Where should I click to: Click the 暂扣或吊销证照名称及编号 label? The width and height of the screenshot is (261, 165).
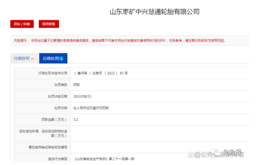coord(48,147)
